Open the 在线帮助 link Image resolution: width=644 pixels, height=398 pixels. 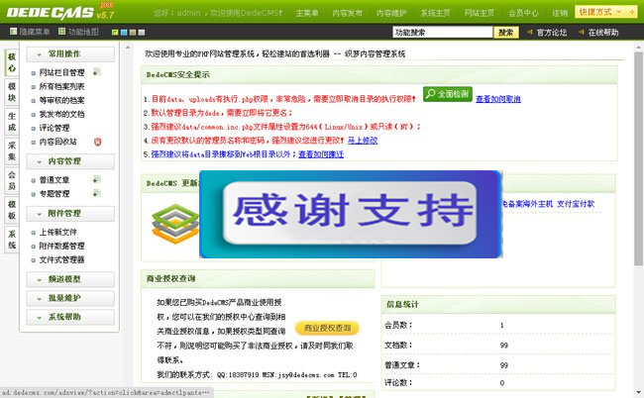coord(603,32)
